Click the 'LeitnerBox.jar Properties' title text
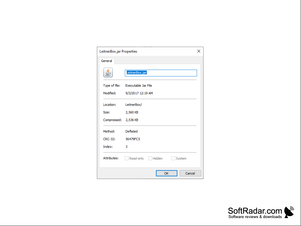 coord(118,51)
